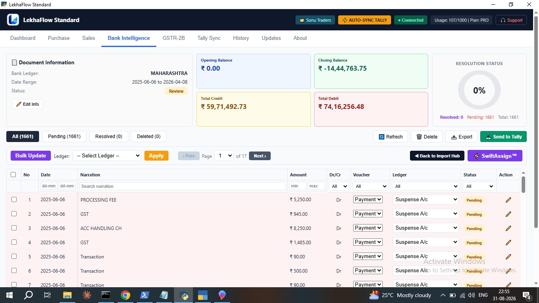Click the Apply button

pyautogui.click(x=156, y=156)
